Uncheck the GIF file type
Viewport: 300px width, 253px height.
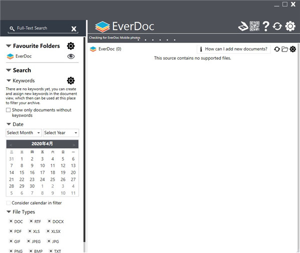pos(11,241)
